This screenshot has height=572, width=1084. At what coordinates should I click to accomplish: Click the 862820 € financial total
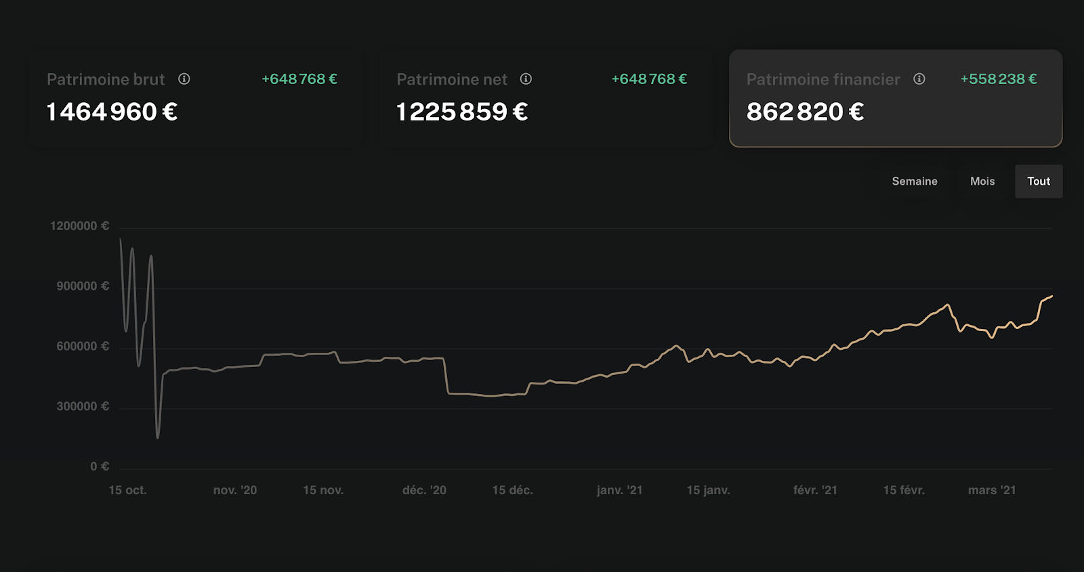click(805, 112)
